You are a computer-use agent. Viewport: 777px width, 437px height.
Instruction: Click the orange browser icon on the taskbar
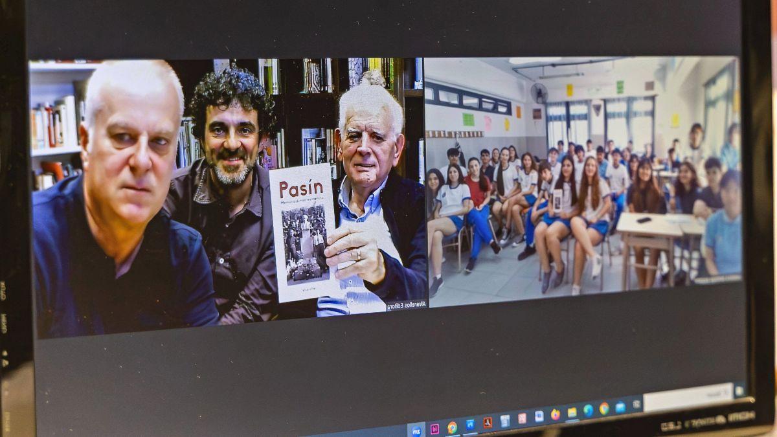click(452, 427)
